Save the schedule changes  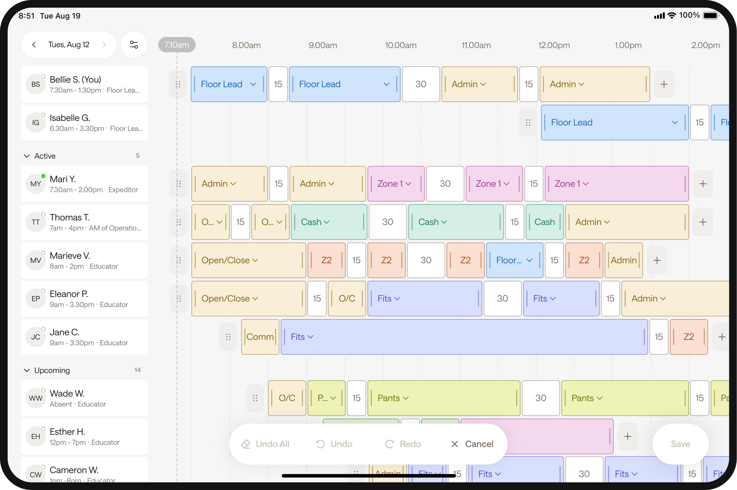pyautogui.click(x=680, y=444)
